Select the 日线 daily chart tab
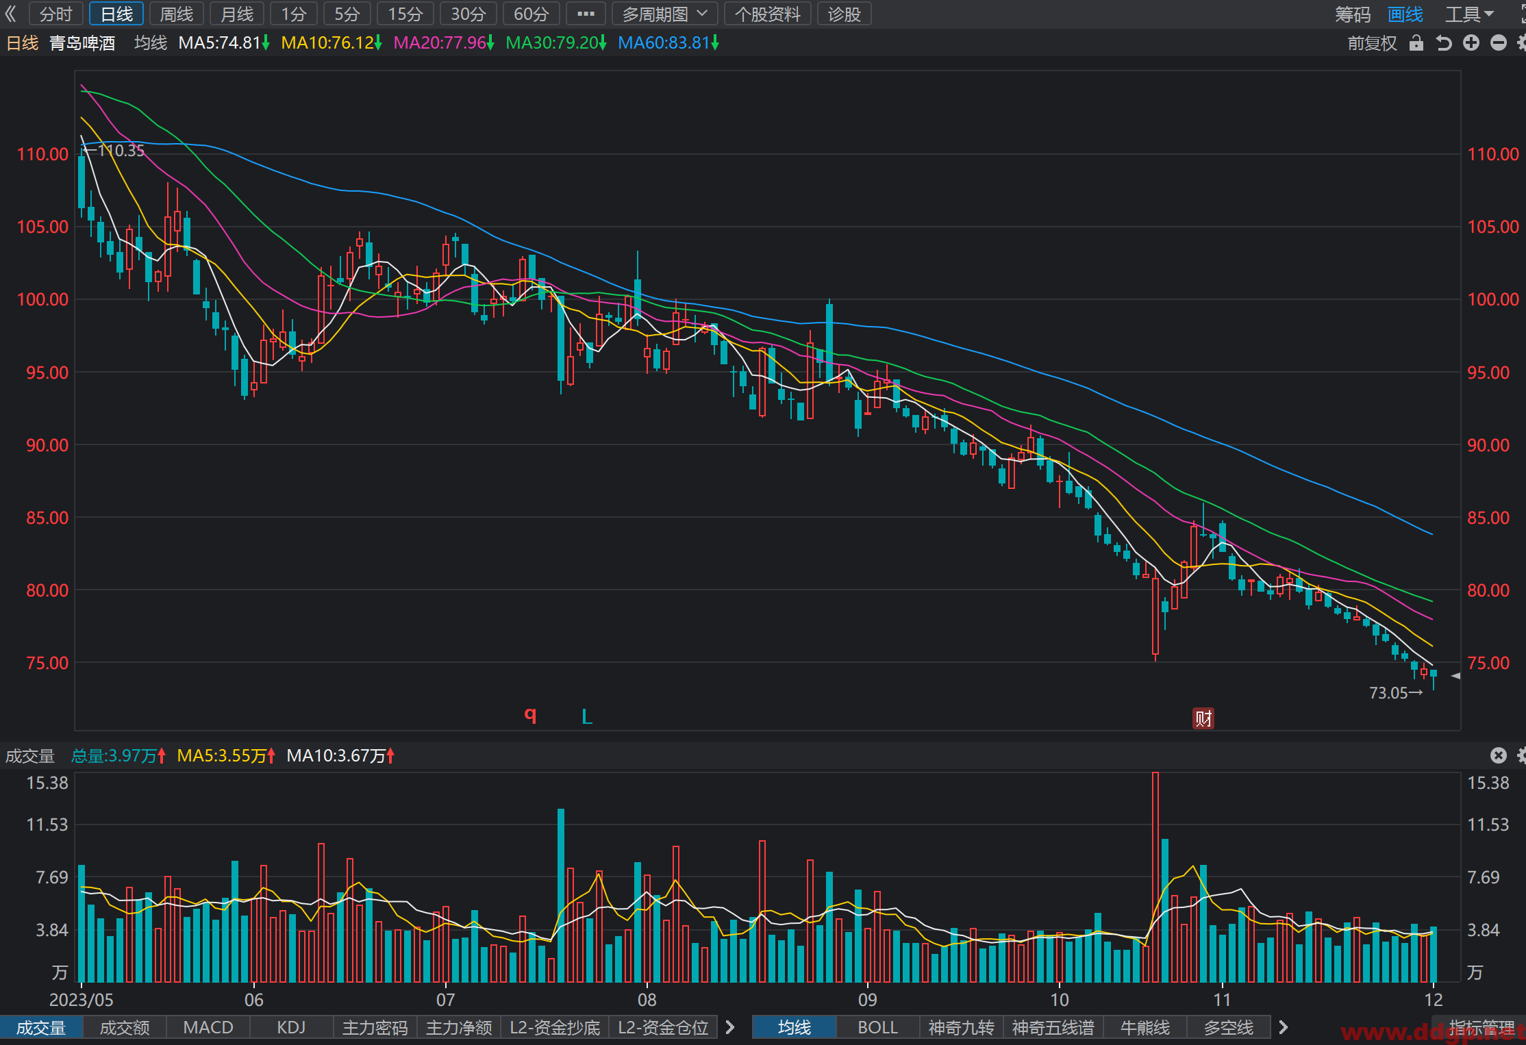 click(x=116, y=14)
